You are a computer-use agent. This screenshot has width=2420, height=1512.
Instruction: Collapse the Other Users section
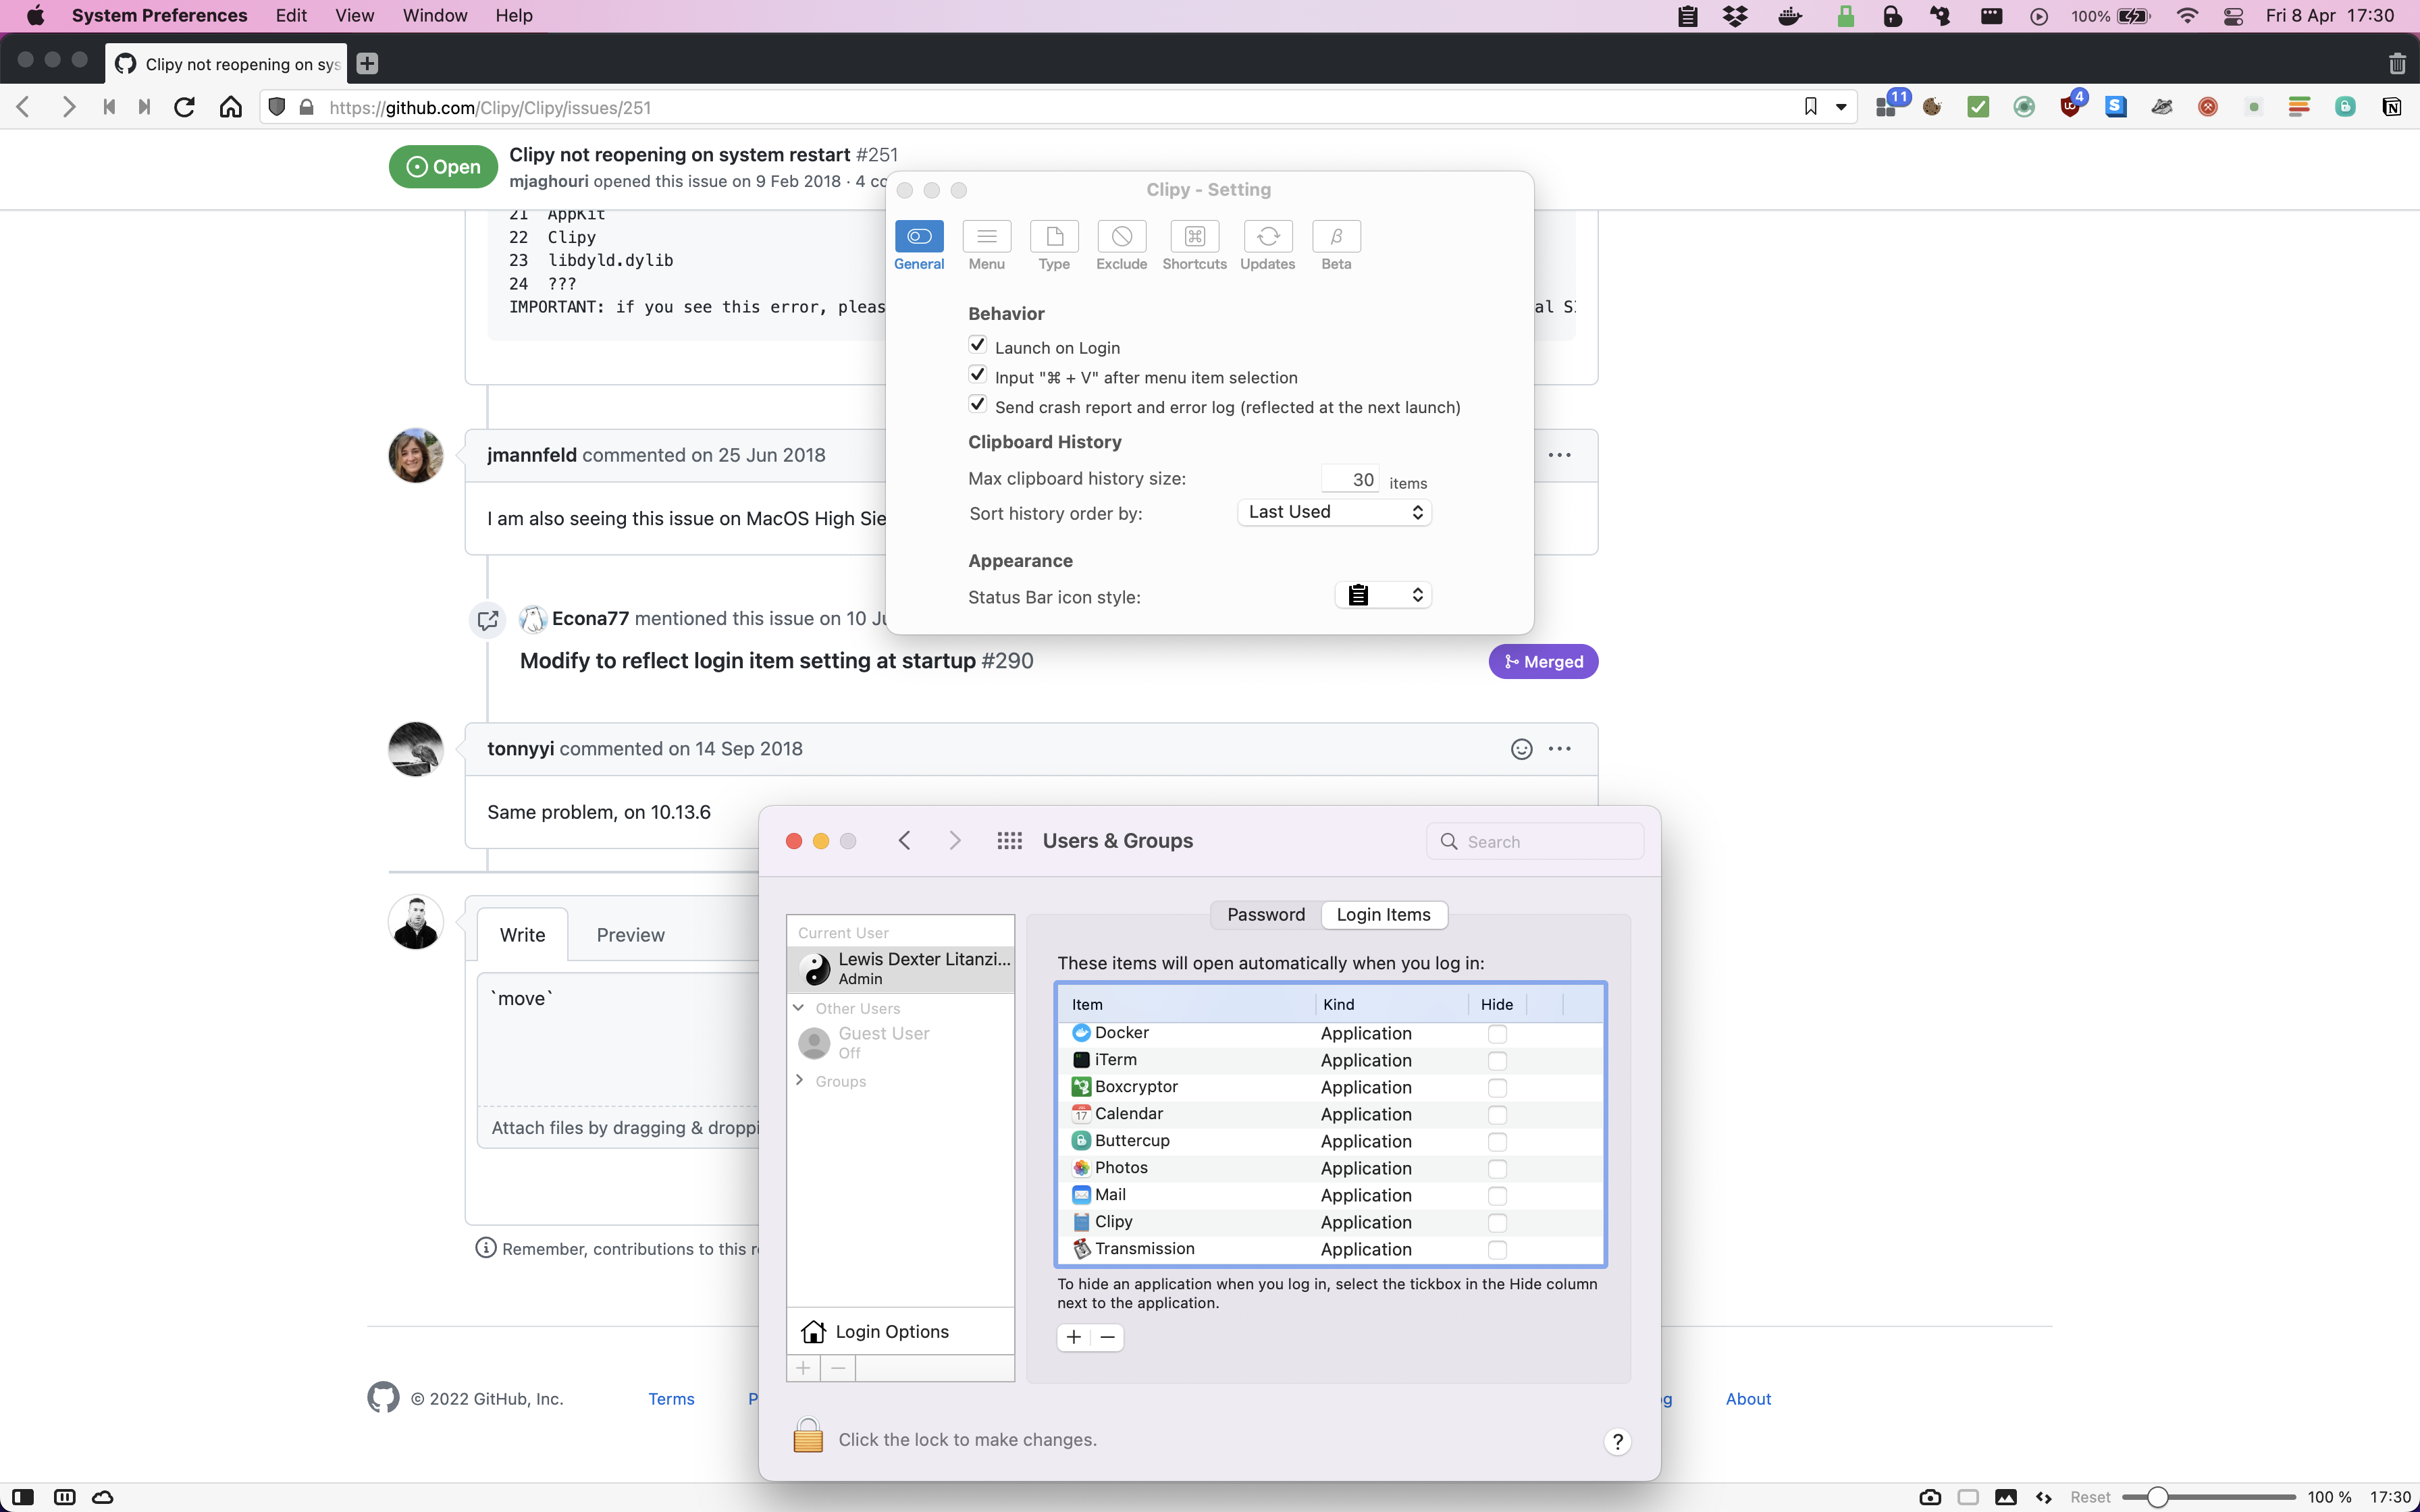pyautogui.click(x=799, y=1008)
